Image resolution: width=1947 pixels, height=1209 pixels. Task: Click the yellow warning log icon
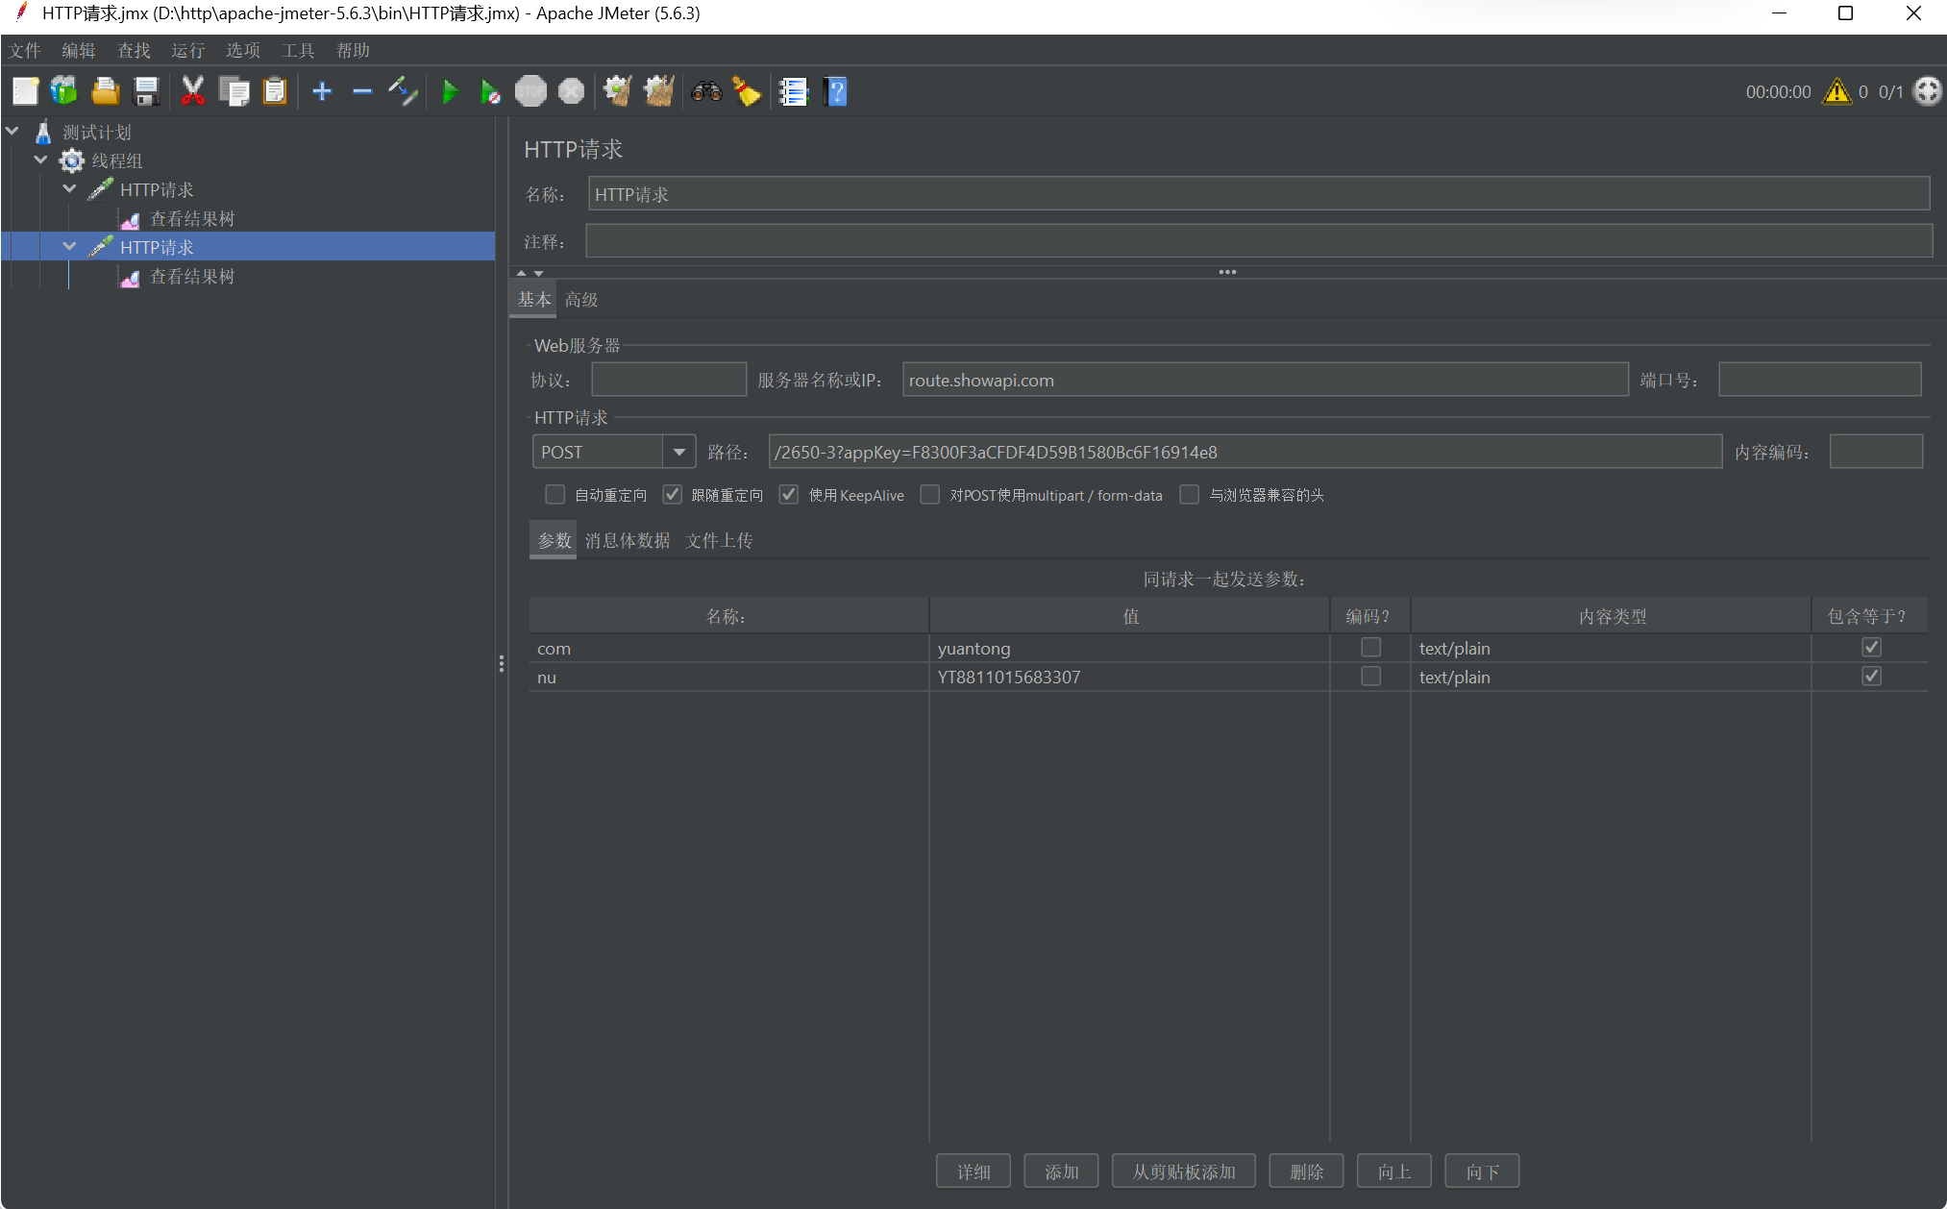point(1836,92)
